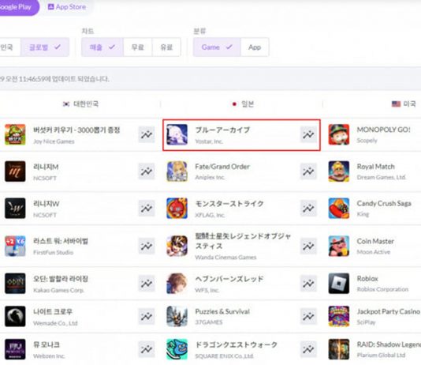Click the Jackpot Party Casino icon
The image size is (421, 365).
point(339,316)
